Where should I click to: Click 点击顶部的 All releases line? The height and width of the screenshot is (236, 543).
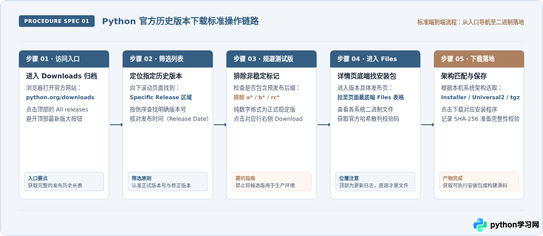click(x=57, y=109)
